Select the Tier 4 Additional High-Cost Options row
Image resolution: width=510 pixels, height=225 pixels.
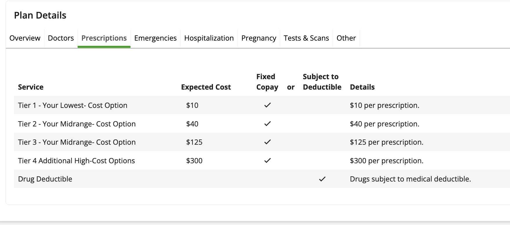(76, 161)
